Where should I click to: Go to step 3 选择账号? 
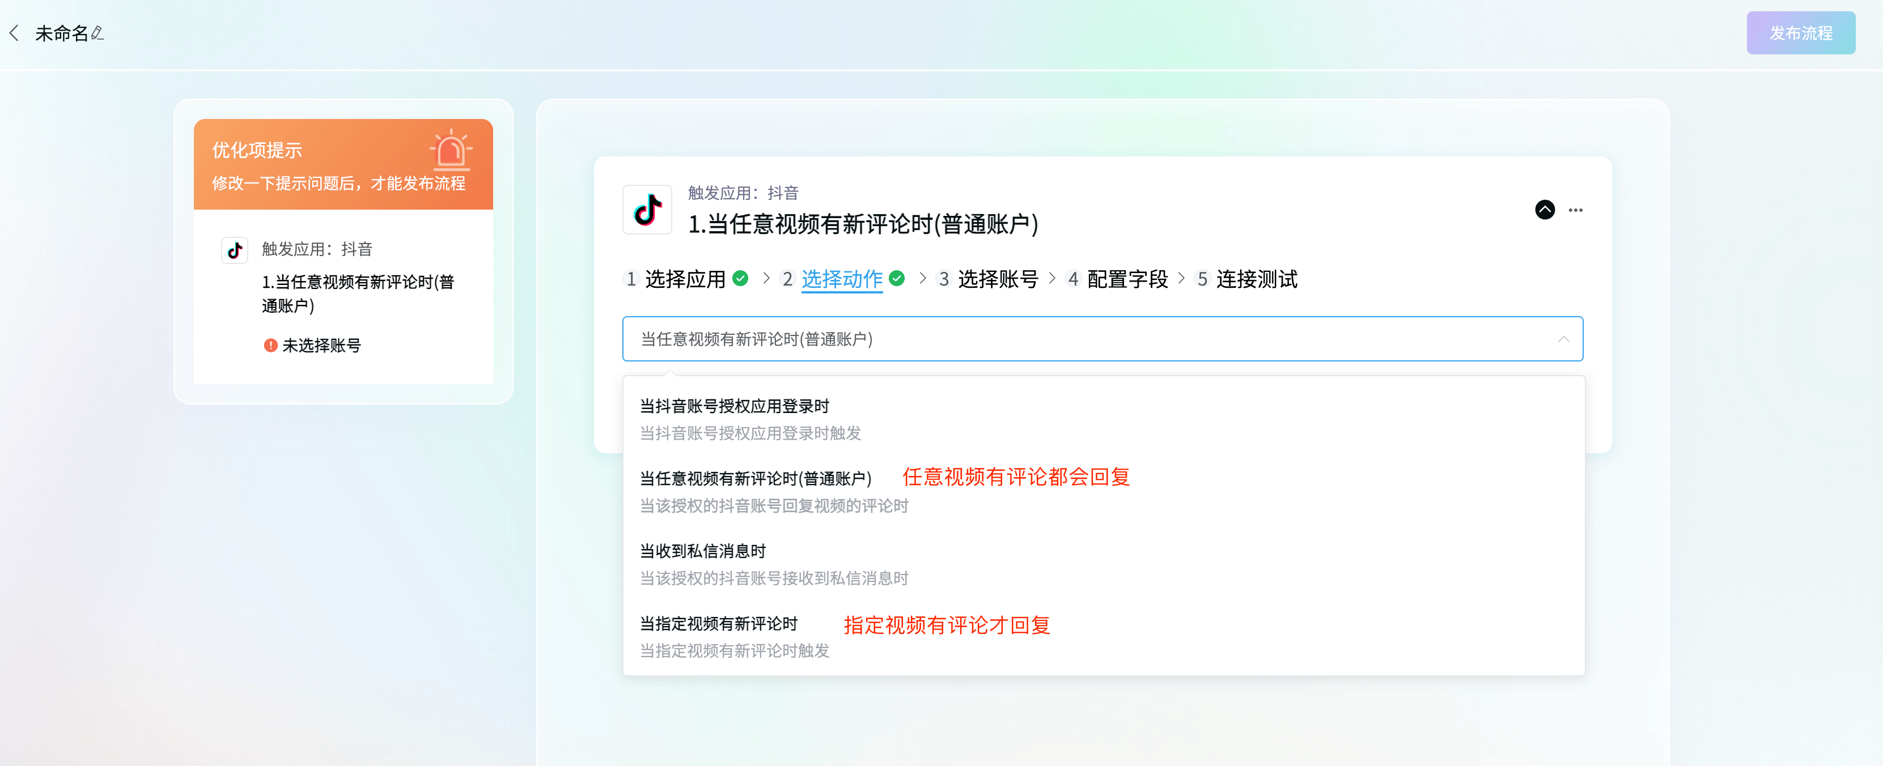tap(998, 279)
